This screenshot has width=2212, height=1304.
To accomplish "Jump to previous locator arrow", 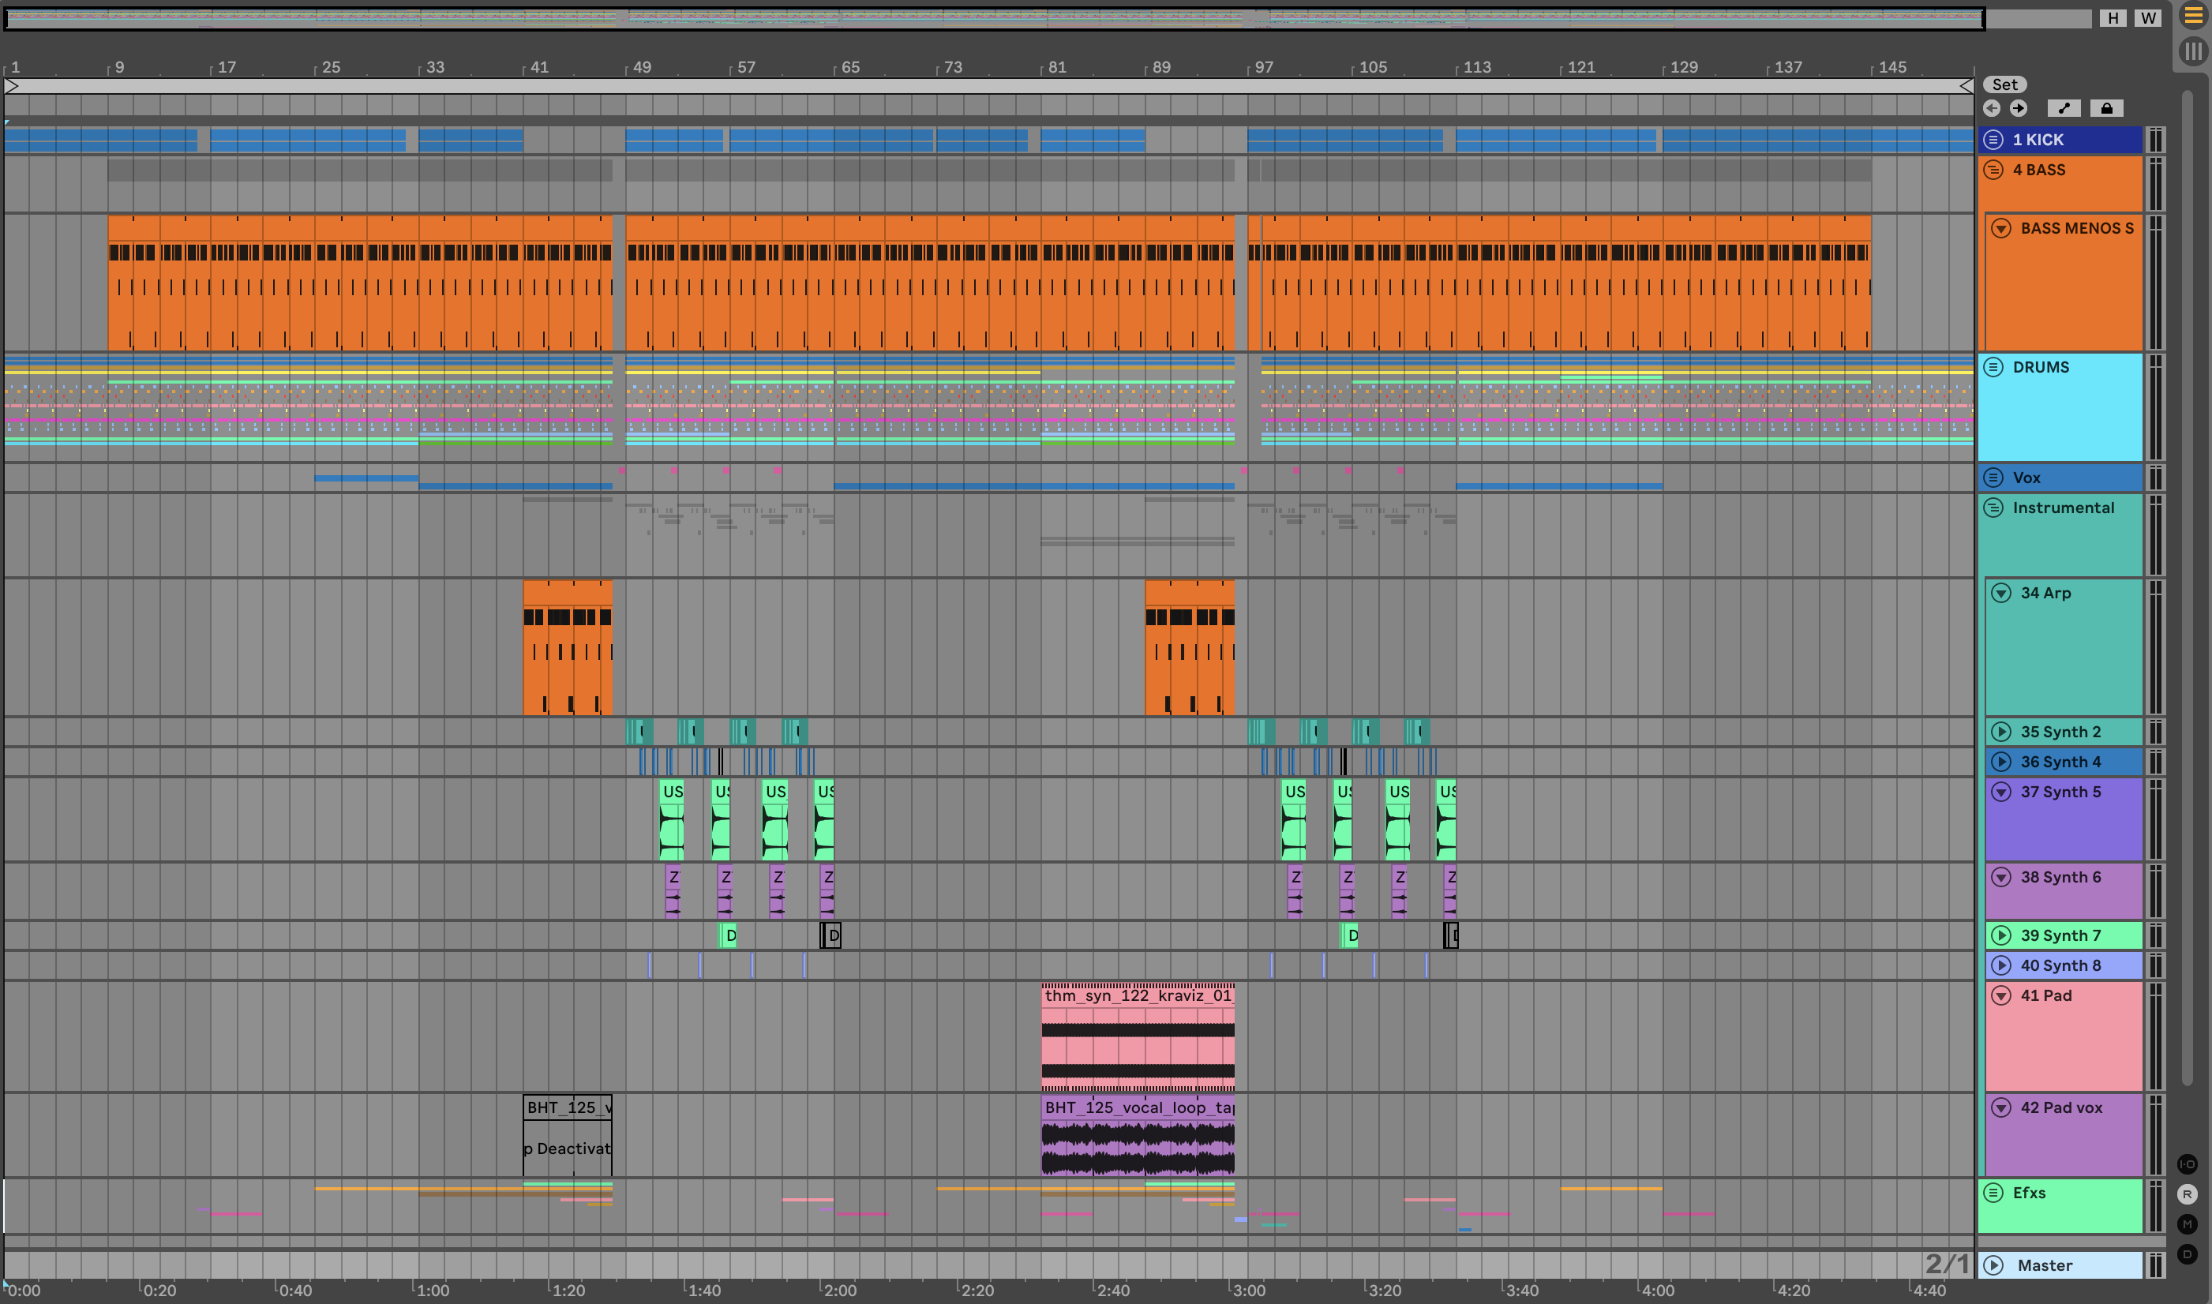I will coord(1993,108).
